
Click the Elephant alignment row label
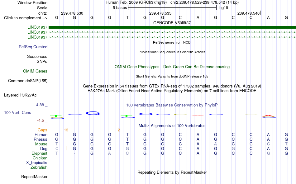pos(39,153)
